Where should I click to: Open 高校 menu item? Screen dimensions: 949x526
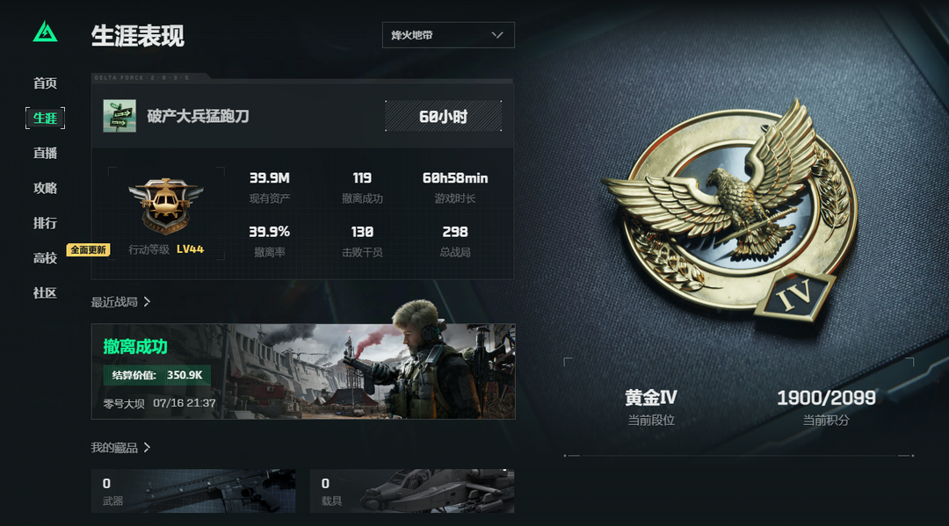pyautogui.click(x=45, y=258)
